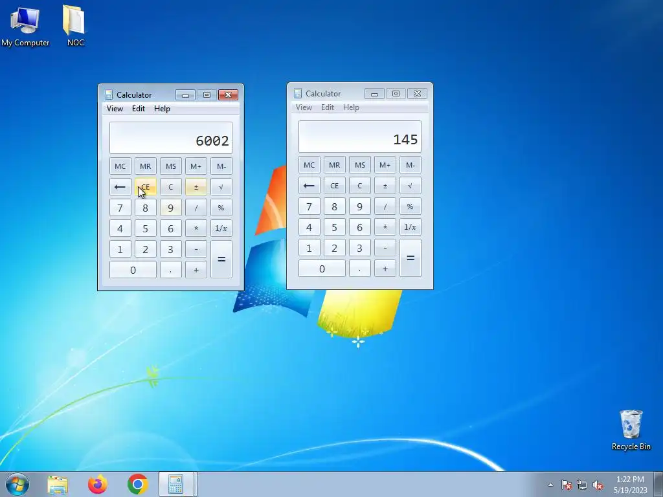The width and height of the screenshot is (663, 497).
Task: Click decimal point key in left Calculator
Action: tap(170, 270)
